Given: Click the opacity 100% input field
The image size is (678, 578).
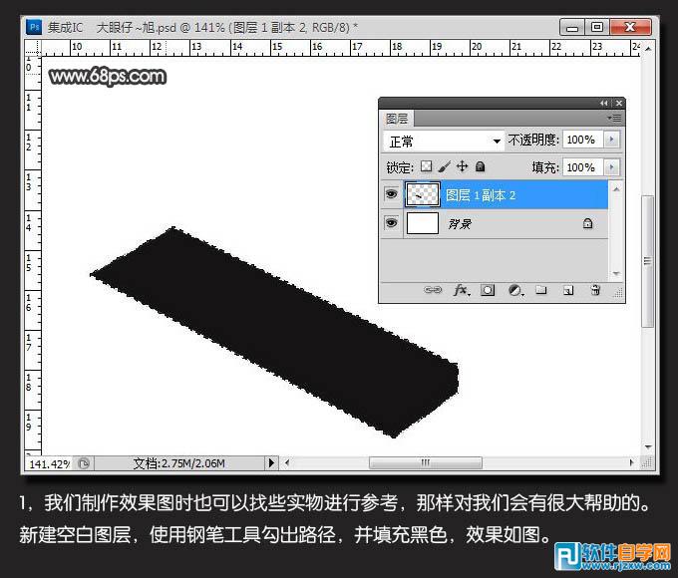Looking at the screenshot, I should click(583, 140).
